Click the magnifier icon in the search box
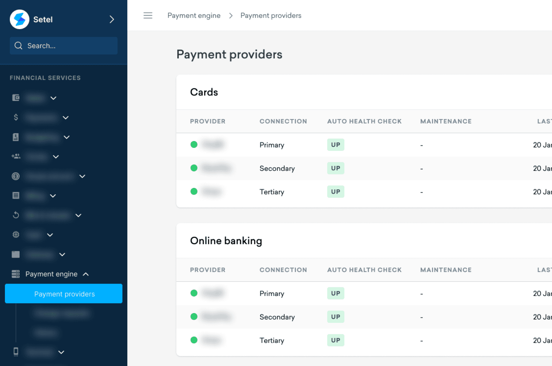Screen dimensions: 552x366 [x=18, y=46]
